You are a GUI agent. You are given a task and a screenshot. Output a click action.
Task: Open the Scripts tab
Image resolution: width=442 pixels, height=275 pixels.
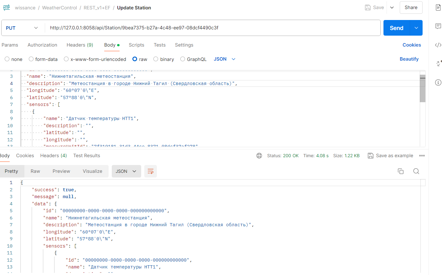click(x=136, y=45)
